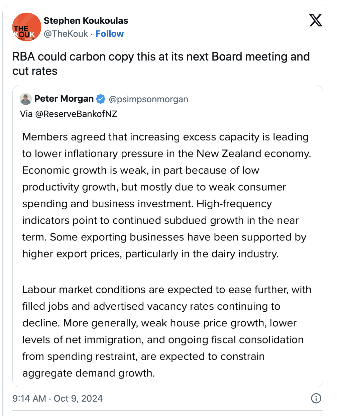Open the 9:14 AM Oct 9, 2024 timestamp
Image resolution: width=337 pixels, height=416 pixels.
coord(58,399)
